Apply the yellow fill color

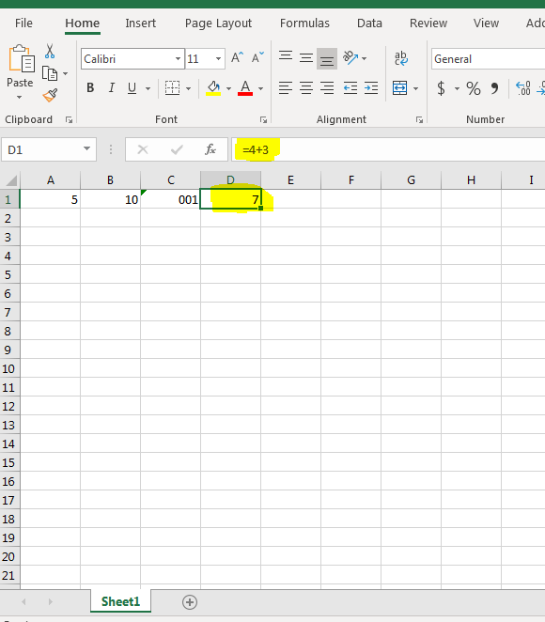[213, 88]
